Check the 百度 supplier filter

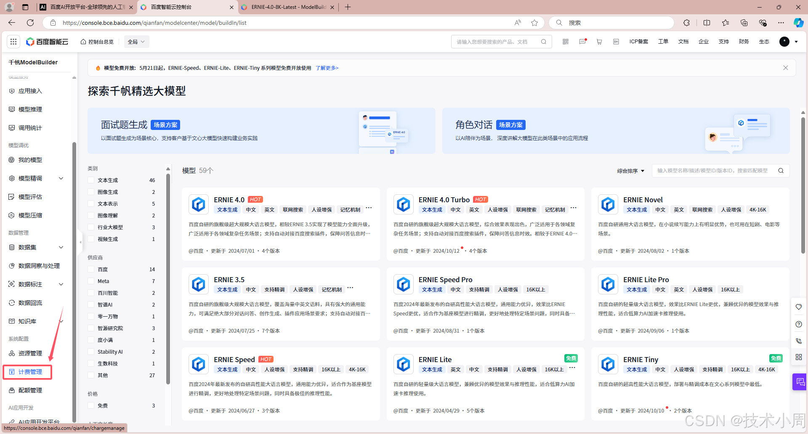pyautogui.click(x=91, y=269)
